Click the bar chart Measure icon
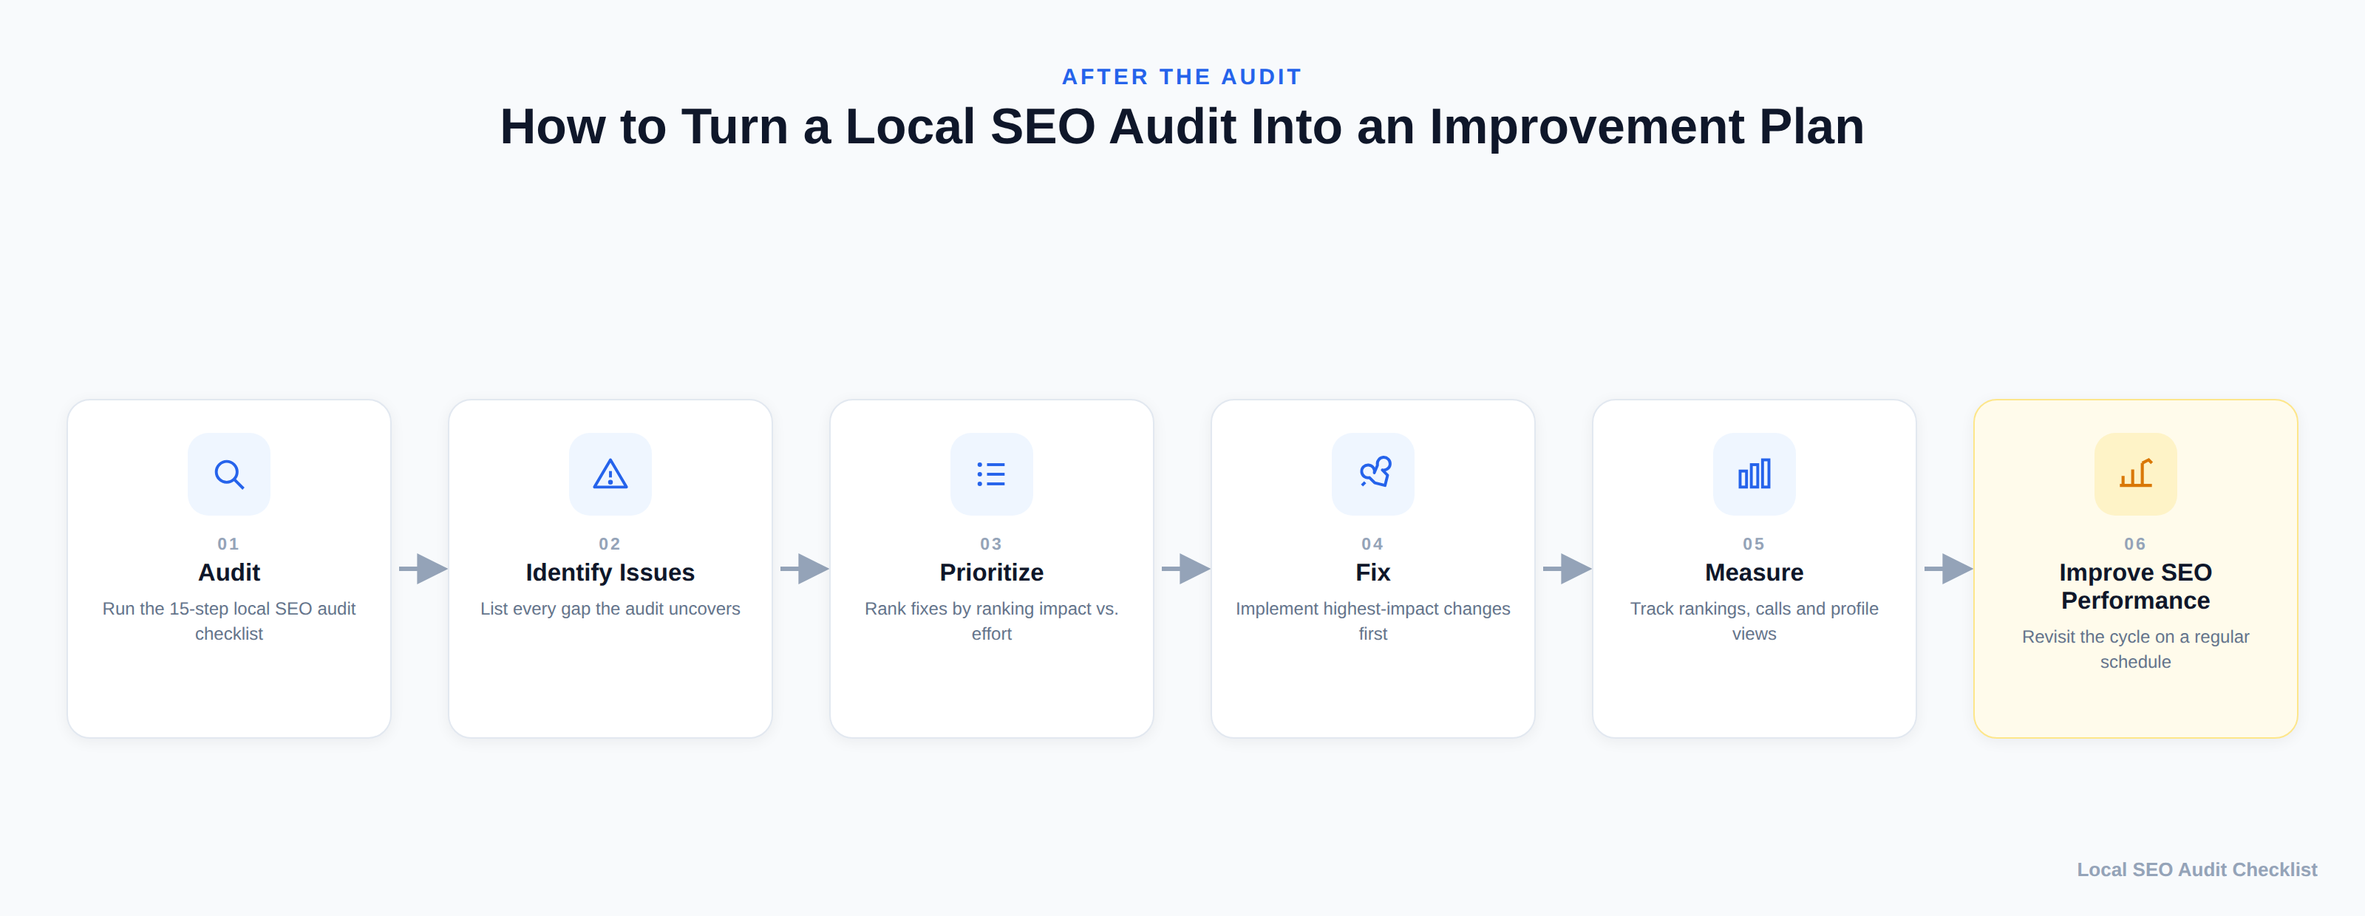 tap(1754, 474)
